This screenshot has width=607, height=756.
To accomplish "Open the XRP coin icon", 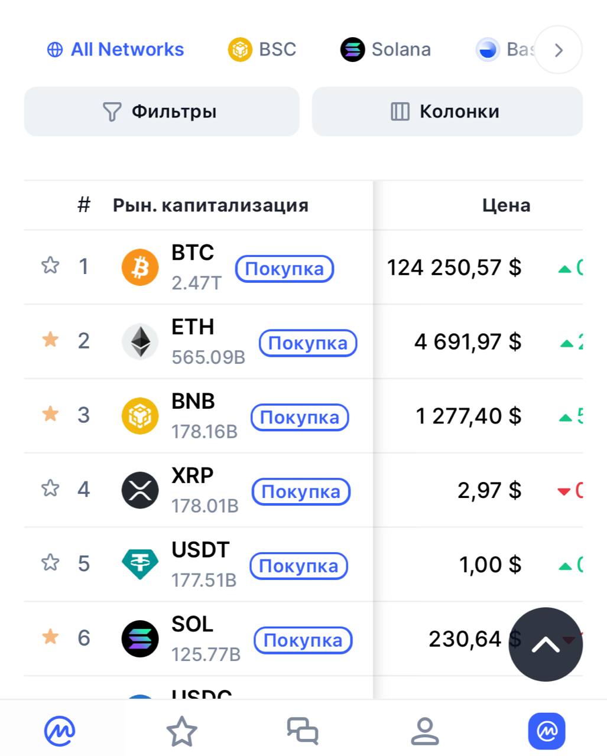I will pyautogui.click(x=140, y=490).
